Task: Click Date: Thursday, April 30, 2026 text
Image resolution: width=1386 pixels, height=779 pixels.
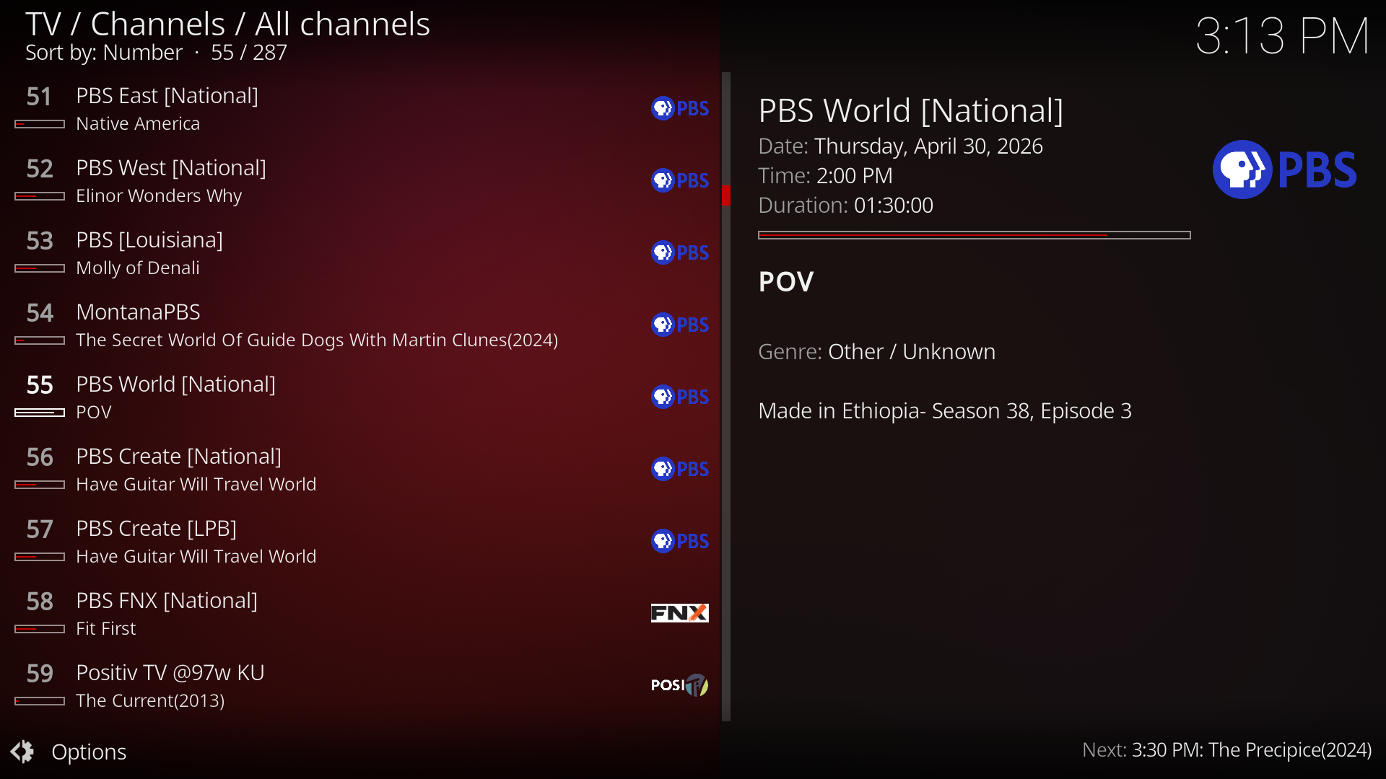Action: (x=900, y=146)
